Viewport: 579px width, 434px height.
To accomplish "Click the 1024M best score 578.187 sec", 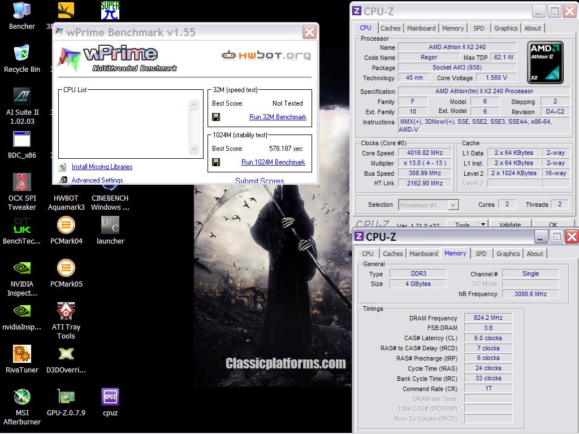I will point(286,149).
